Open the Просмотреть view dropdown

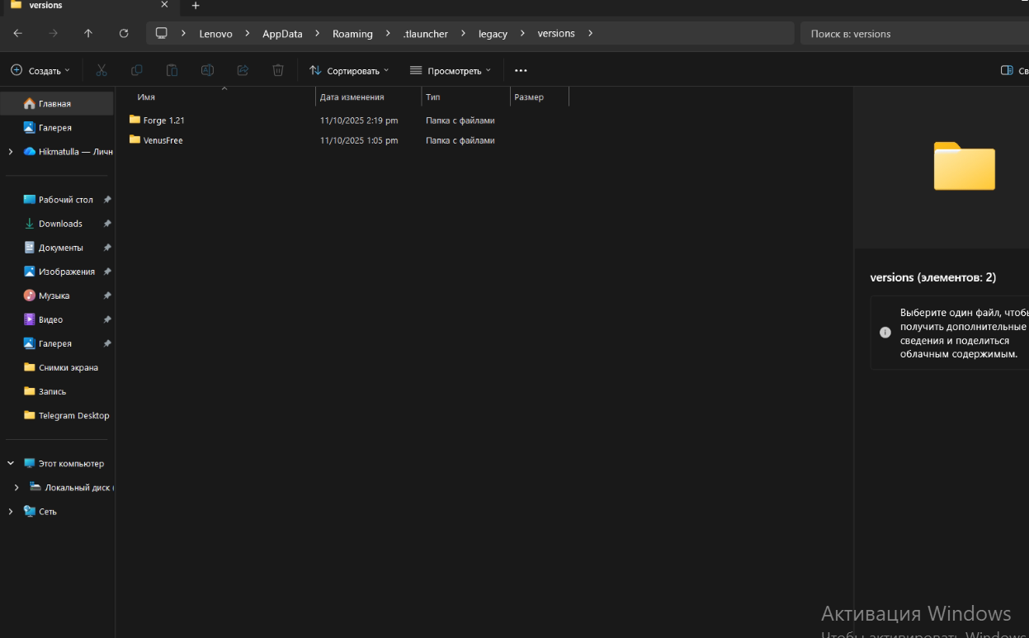tap(451, 71)
